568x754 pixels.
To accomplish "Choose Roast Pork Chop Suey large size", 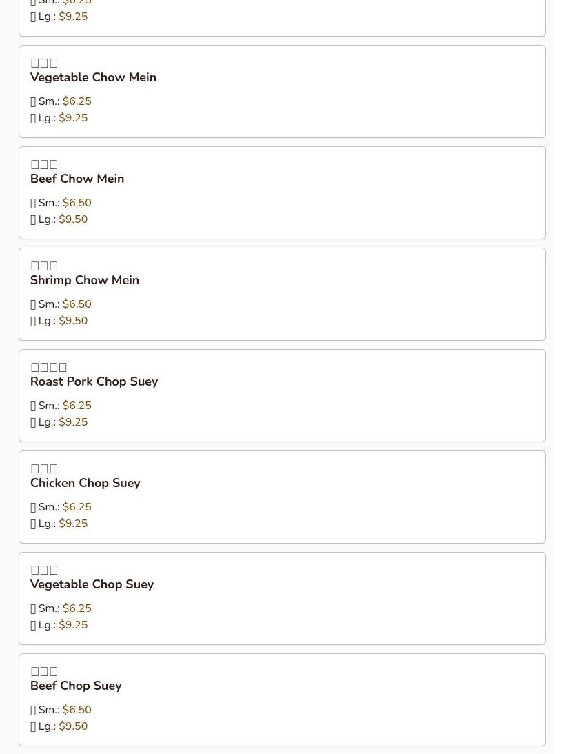I will coord(59,422).
